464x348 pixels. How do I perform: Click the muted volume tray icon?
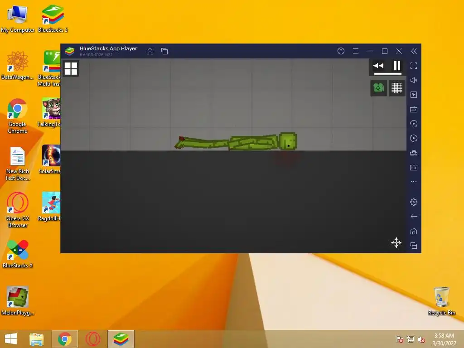(x=421, y=339)
